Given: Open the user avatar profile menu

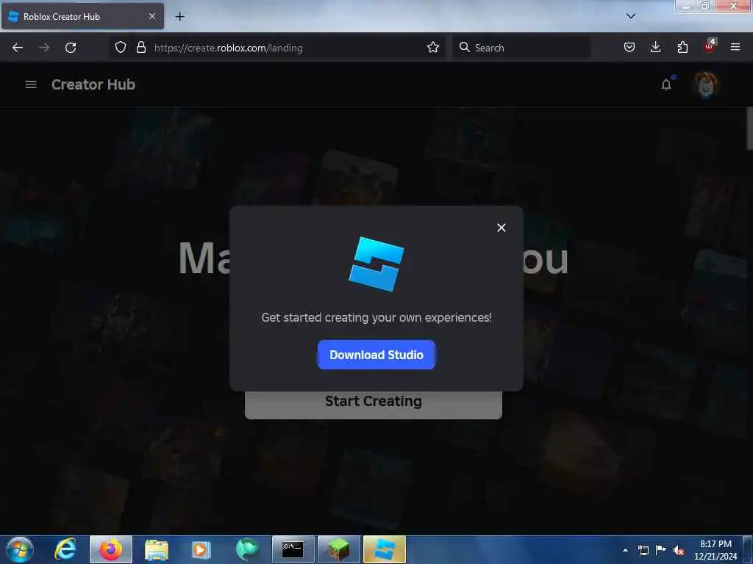Looking at the screenshot, I should pyautogui.click(x=705, y=85).
